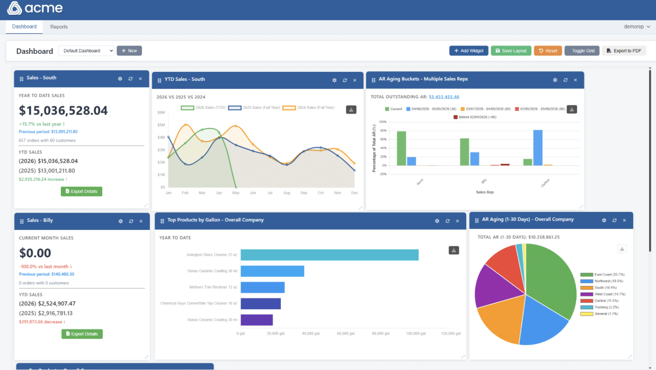
Task: Click the Acme logo
Action: click(x=35, y=8)
